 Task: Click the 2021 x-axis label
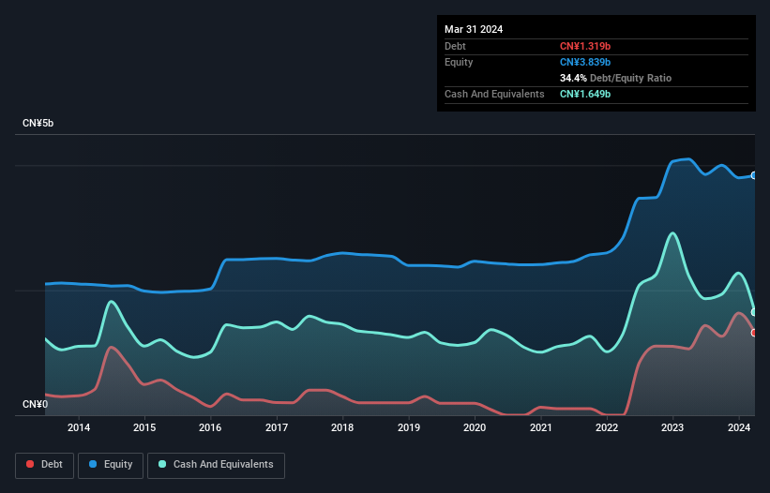coord(540,427)
